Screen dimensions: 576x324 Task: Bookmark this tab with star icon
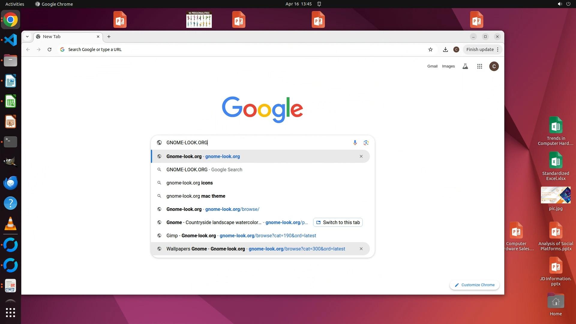point(430,49)
